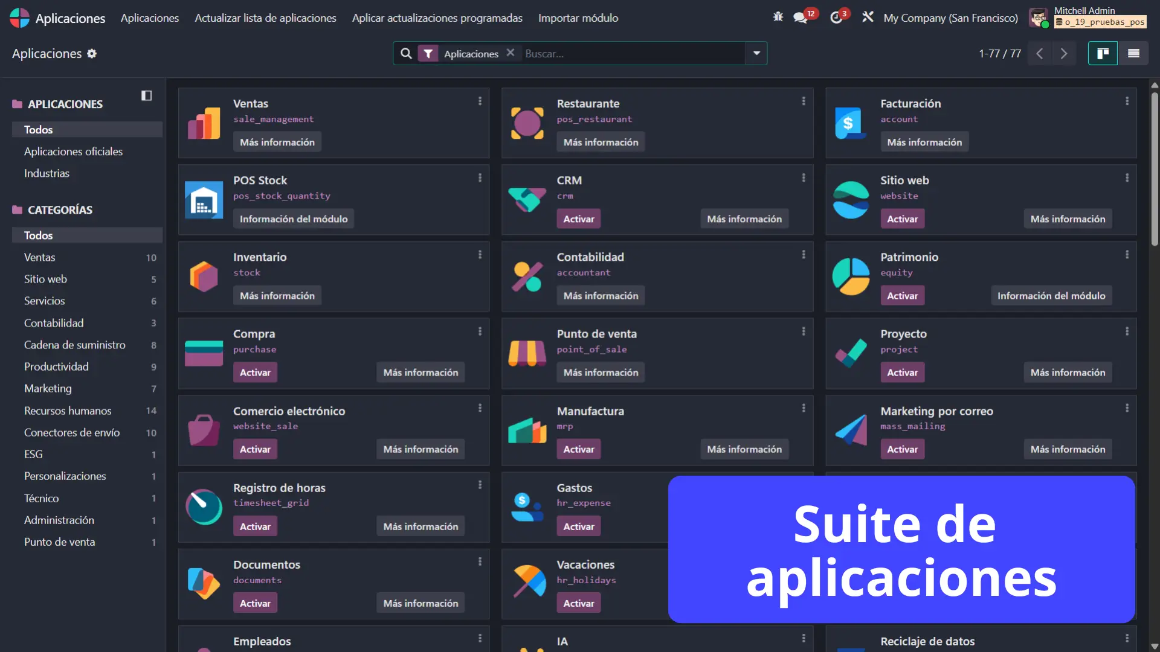Open the Ventas card three-dot menu

(480, 101)
